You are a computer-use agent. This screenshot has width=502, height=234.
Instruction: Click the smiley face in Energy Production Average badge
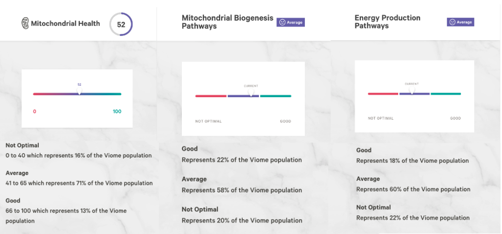tap(452, 22)
